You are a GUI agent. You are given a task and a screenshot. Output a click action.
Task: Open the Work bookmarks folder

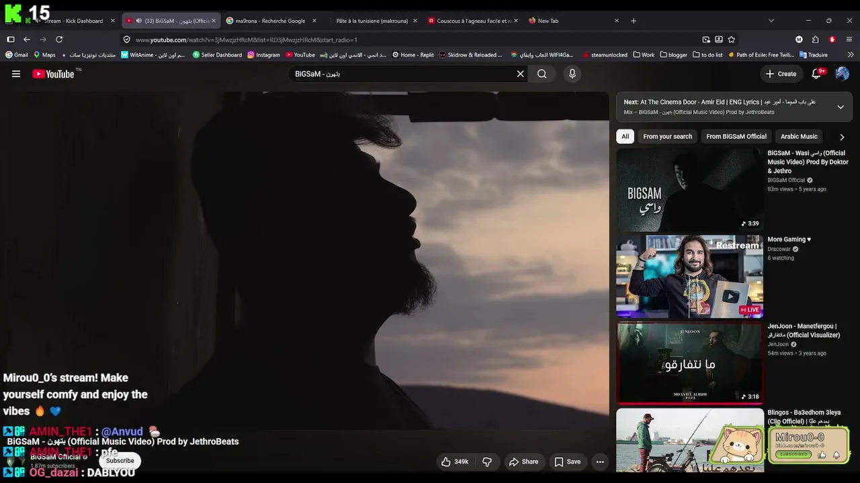(644, 55)
